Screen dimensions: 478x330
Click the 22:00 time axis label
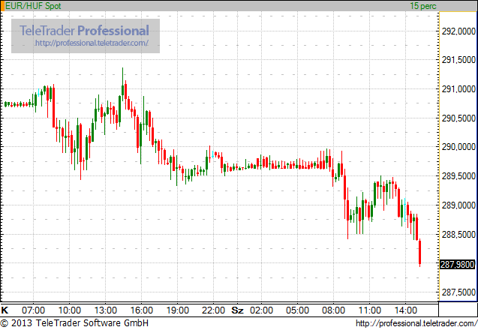[x=213, y=310]
